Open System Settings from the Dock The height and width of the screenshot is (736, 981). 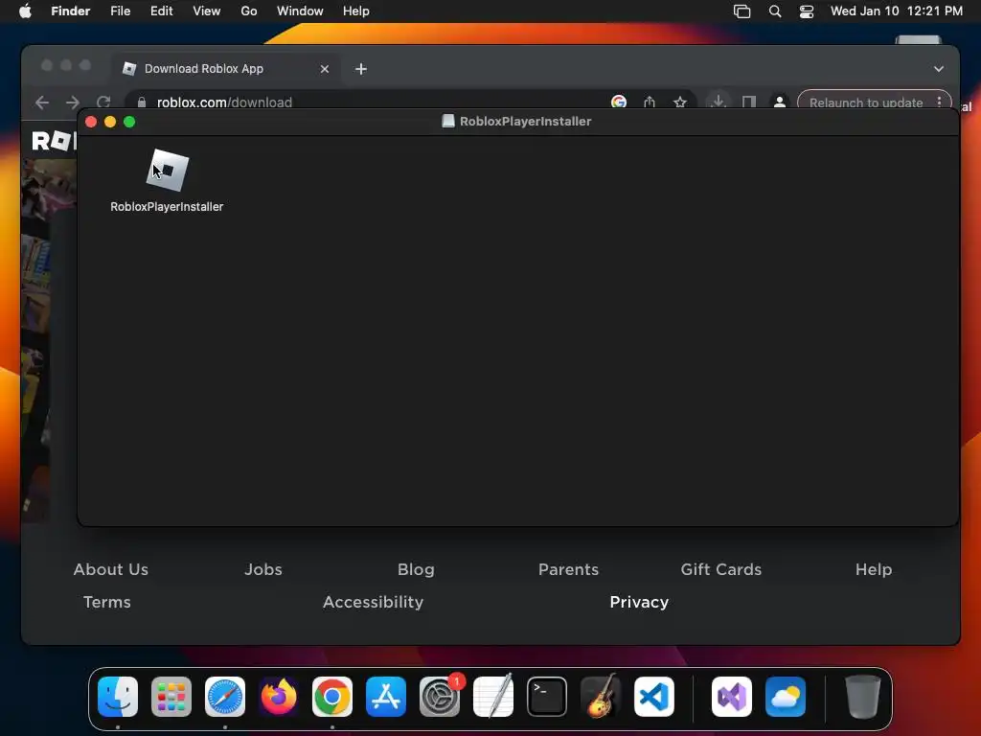(x=440, y=697)
